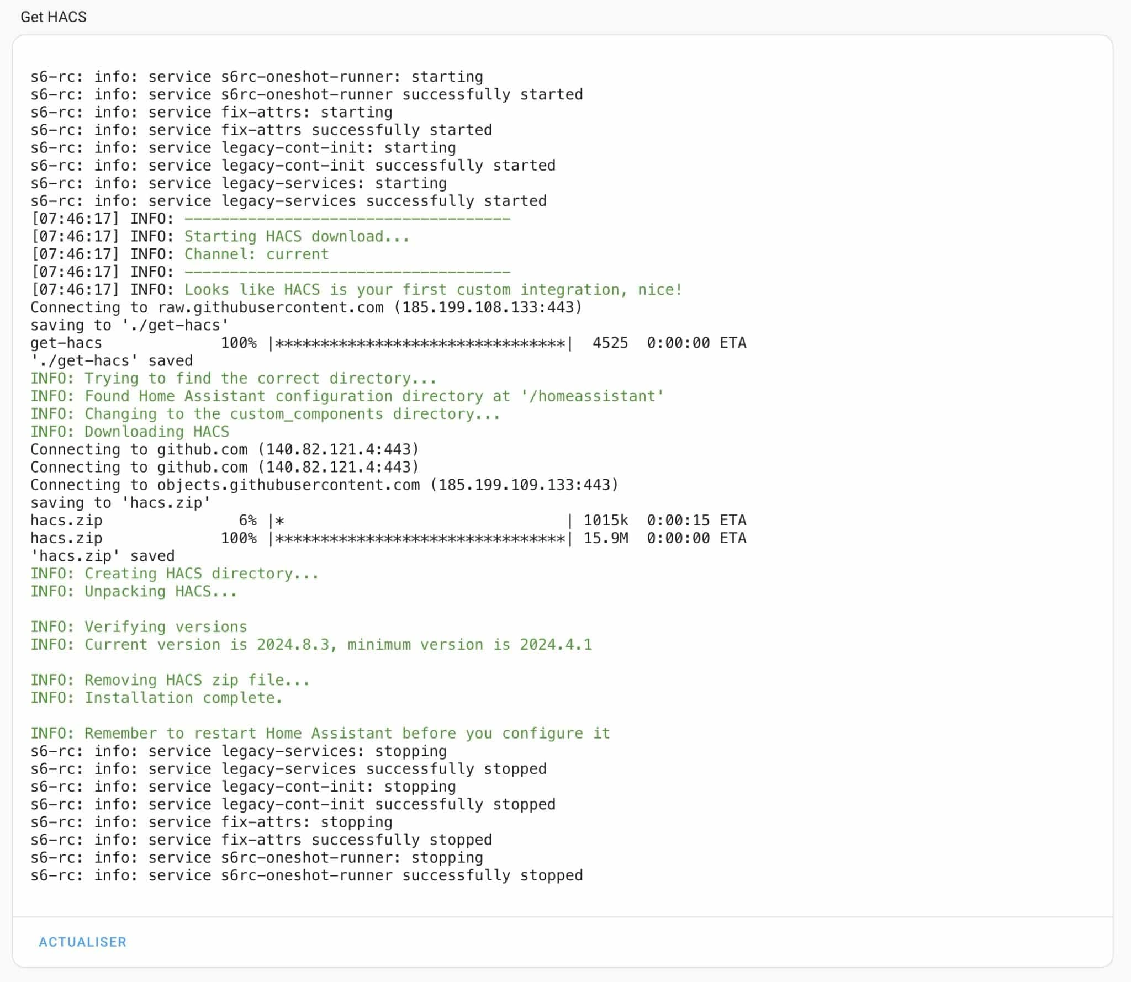Select 'Creating HACS directory...' line
Viewport: 1131px width, 982px height.
[x=175, y=574]
